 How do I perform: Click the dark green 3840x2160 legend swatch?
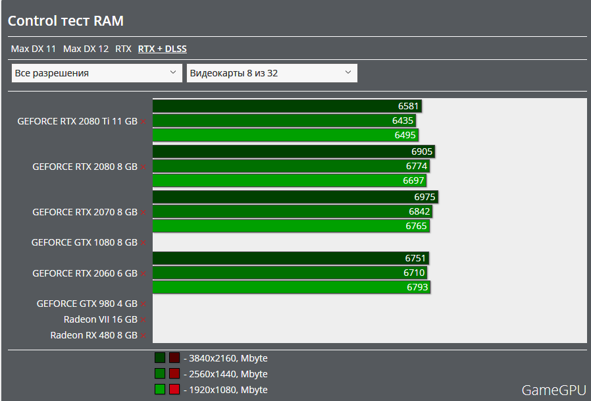click(160, 358)
